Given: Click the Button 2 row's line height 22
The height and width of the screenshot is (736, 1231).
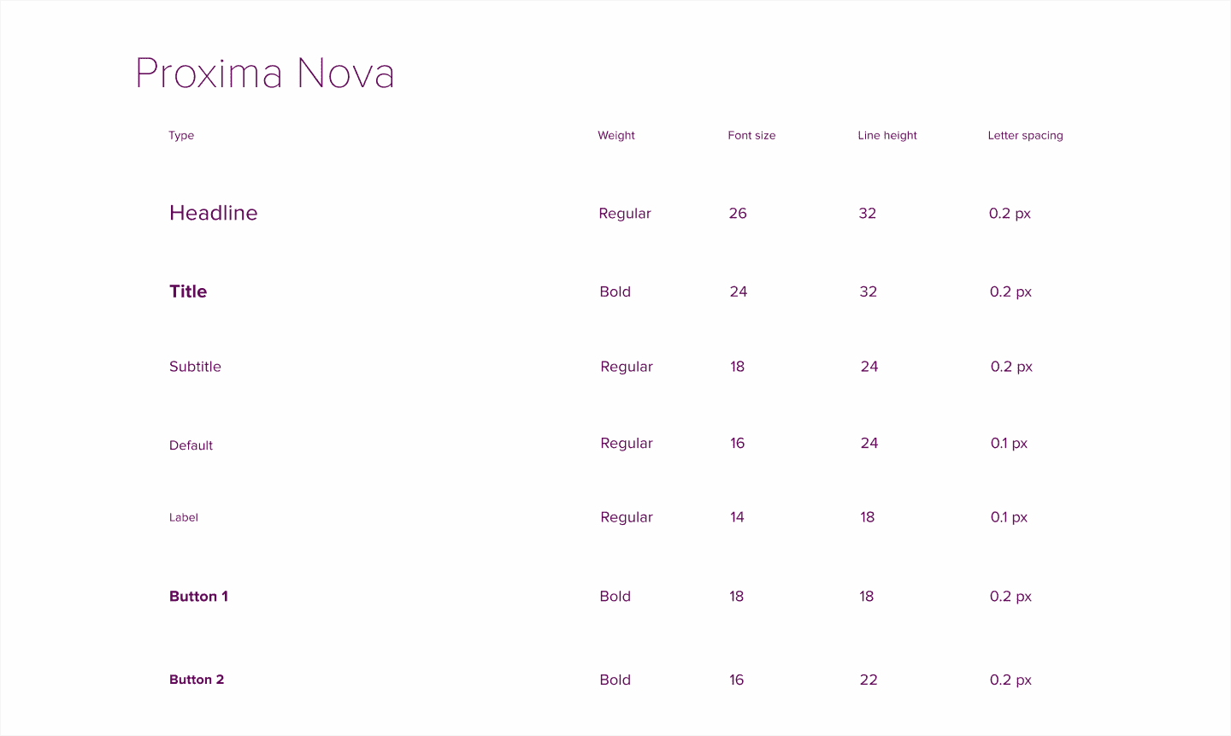Looking at the screenshot, I should coord(869,680).
